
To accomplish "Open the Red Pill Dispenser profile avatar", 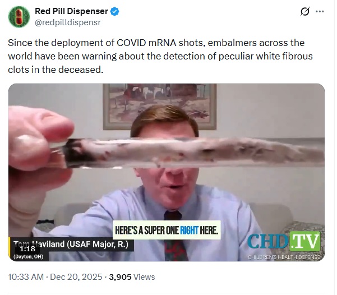I will pyautogui.click(x=19, y=17).
